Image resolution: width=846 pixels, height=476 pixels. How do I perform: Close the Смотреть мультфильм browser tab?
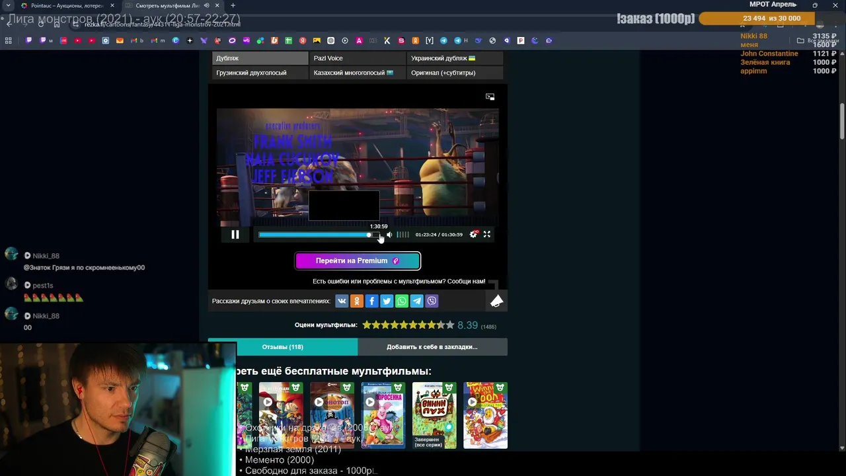point(217,5)
